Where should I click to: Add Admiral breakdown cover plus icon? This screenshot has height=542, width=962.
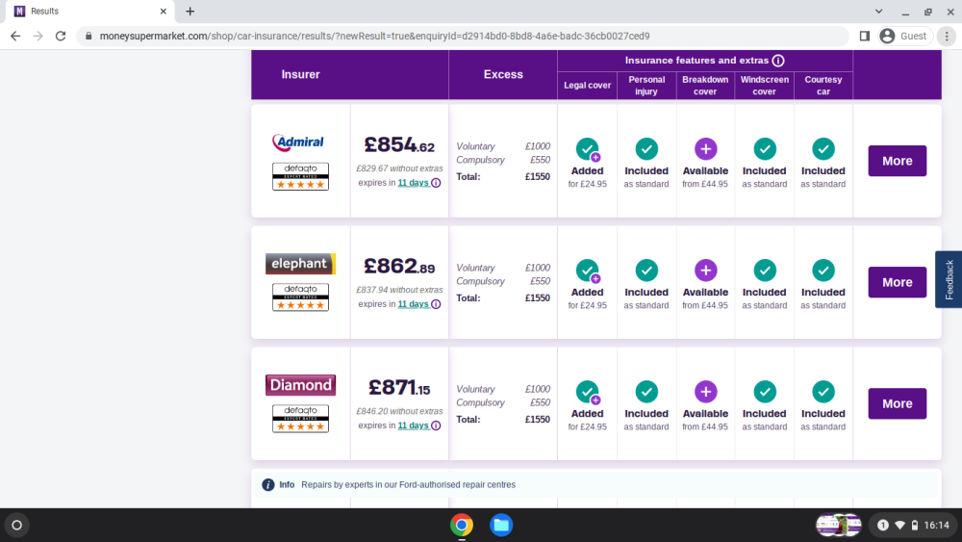[705, 148]
